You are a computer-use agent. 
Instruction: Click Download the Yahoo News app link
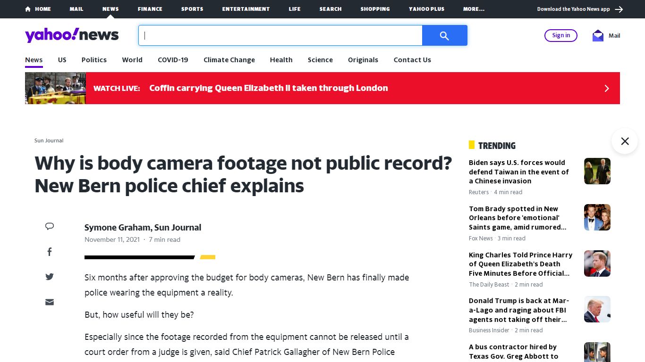(x=573, y=9)
